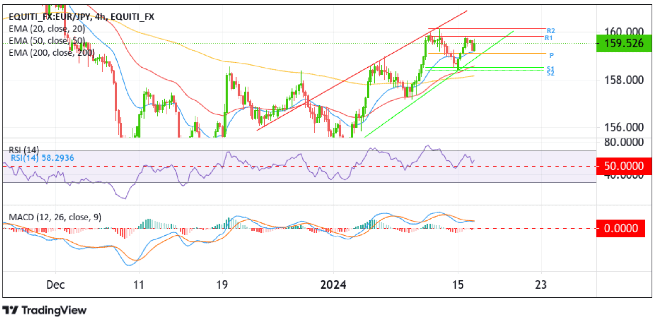655x325 pixels.
Task: Click the TradingView logo
Action: coord(44,310)
